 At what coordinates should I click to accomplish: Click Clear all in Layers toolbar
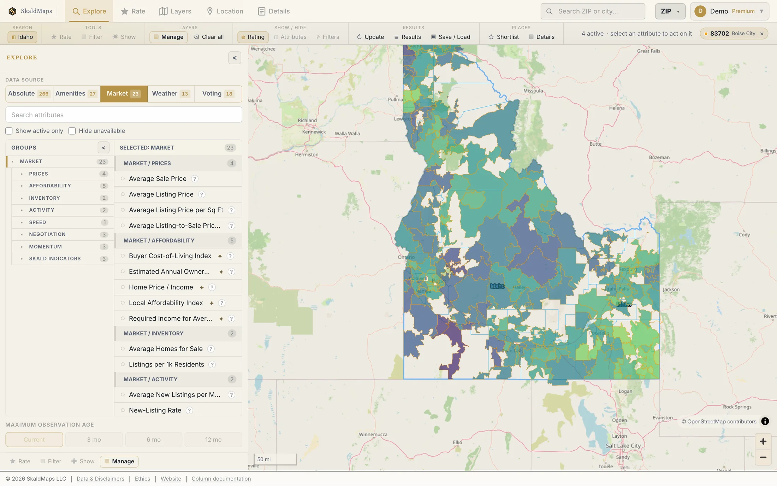(209, 37)
